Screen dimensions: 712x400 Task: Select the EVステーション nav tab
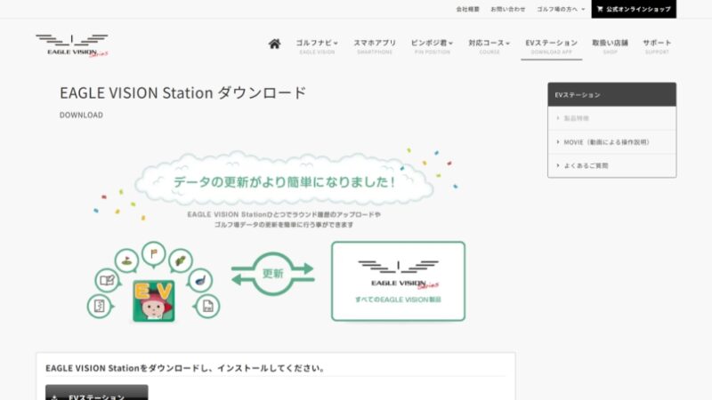(551, 46)
